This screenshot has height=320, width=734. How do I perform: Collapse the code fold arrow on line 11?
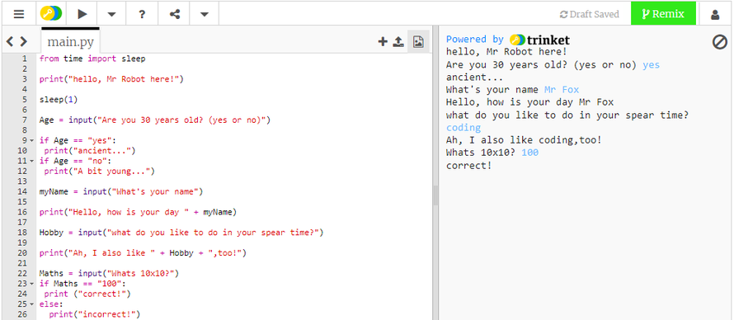[32, 161]
